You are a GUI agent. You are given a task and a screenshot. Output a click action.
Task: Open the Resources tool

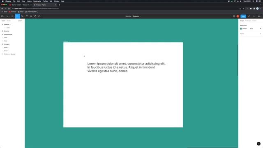pos(31,16)
